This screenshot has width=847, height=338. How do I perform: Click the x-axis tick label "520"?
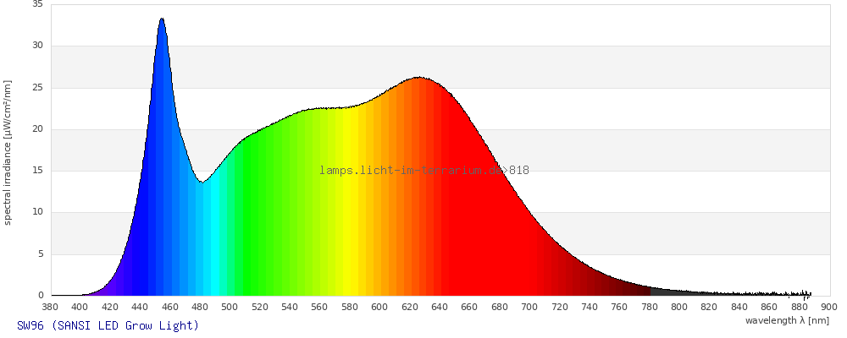click(260, 308)
